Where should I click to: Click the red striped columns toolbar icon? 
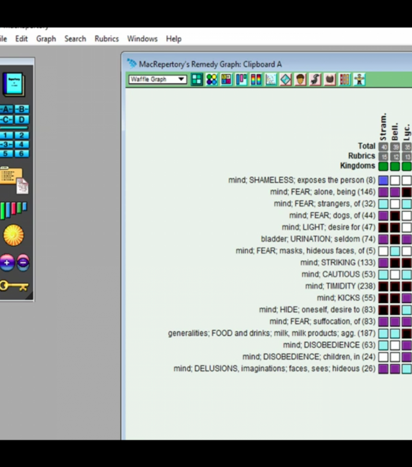click(x=345, y=80)
